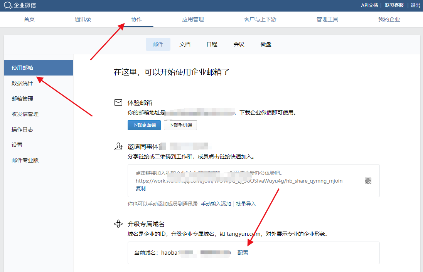Copy the invite link via 复制
This screenshot has height=272, width=423.
(x=141, y=188)
